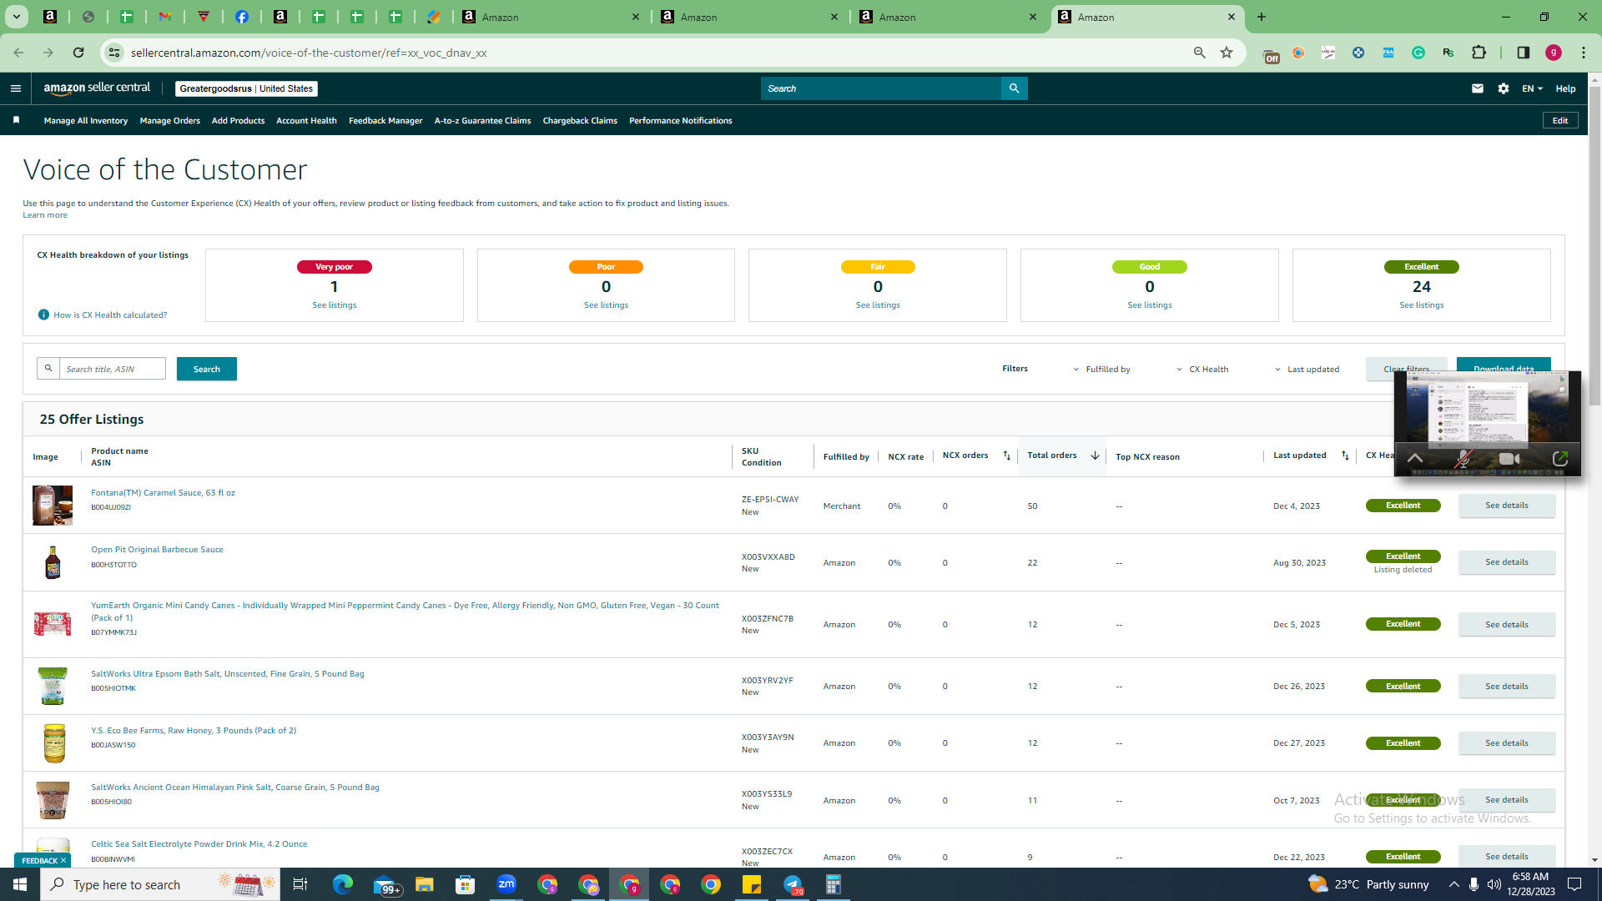Open the Chrome zoom magnifier in address bar

pyautogui.click(x=1200, y=53)
